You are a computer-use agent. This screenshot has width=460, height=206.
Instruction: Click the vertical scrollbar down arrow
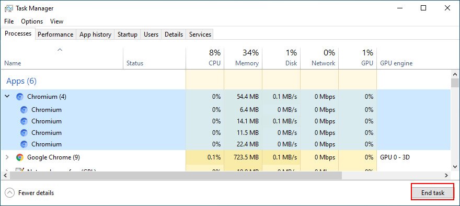point(455,166)
